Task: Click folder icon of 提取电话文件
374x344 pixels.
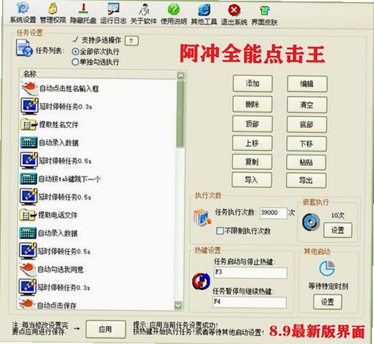Action: 28,215
